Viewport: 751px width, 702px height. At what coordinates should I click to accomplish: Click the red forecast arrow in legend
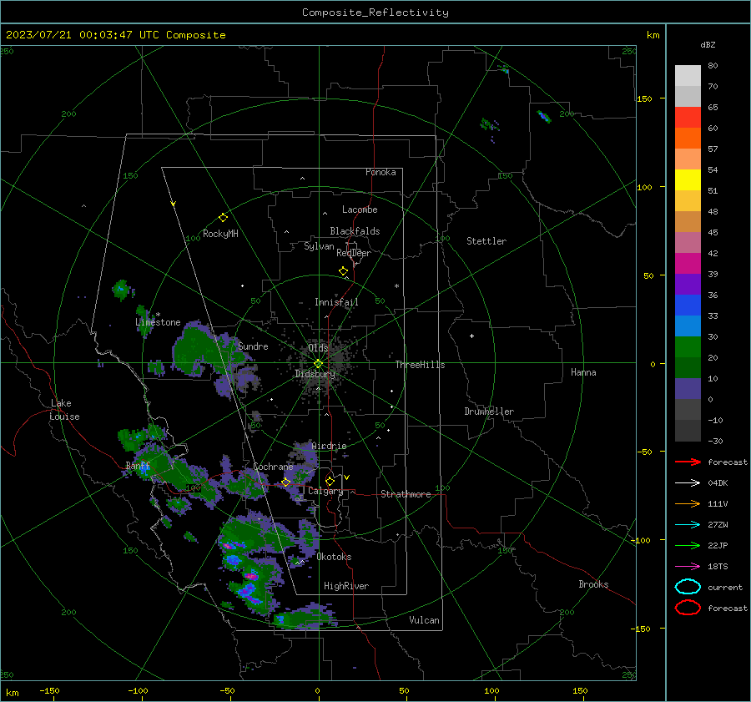pos(688,462)
